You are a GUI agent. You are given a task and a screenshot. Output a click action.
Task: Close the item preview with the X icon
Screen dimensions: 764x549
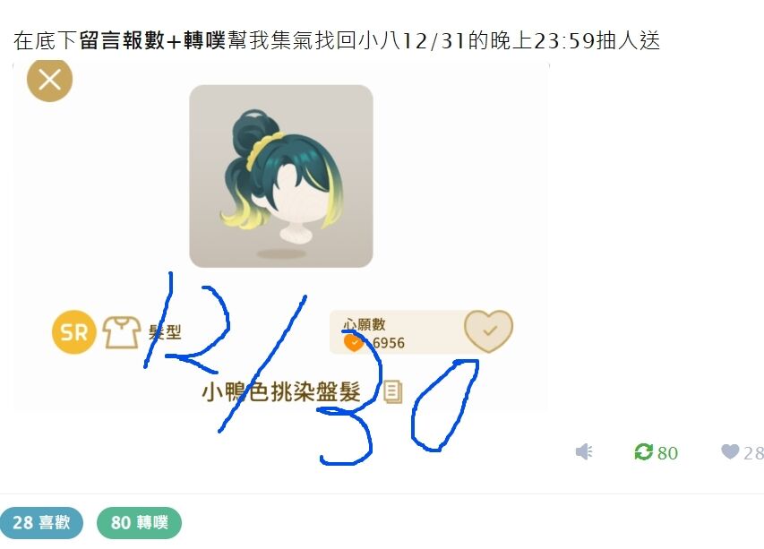point(49,80)
